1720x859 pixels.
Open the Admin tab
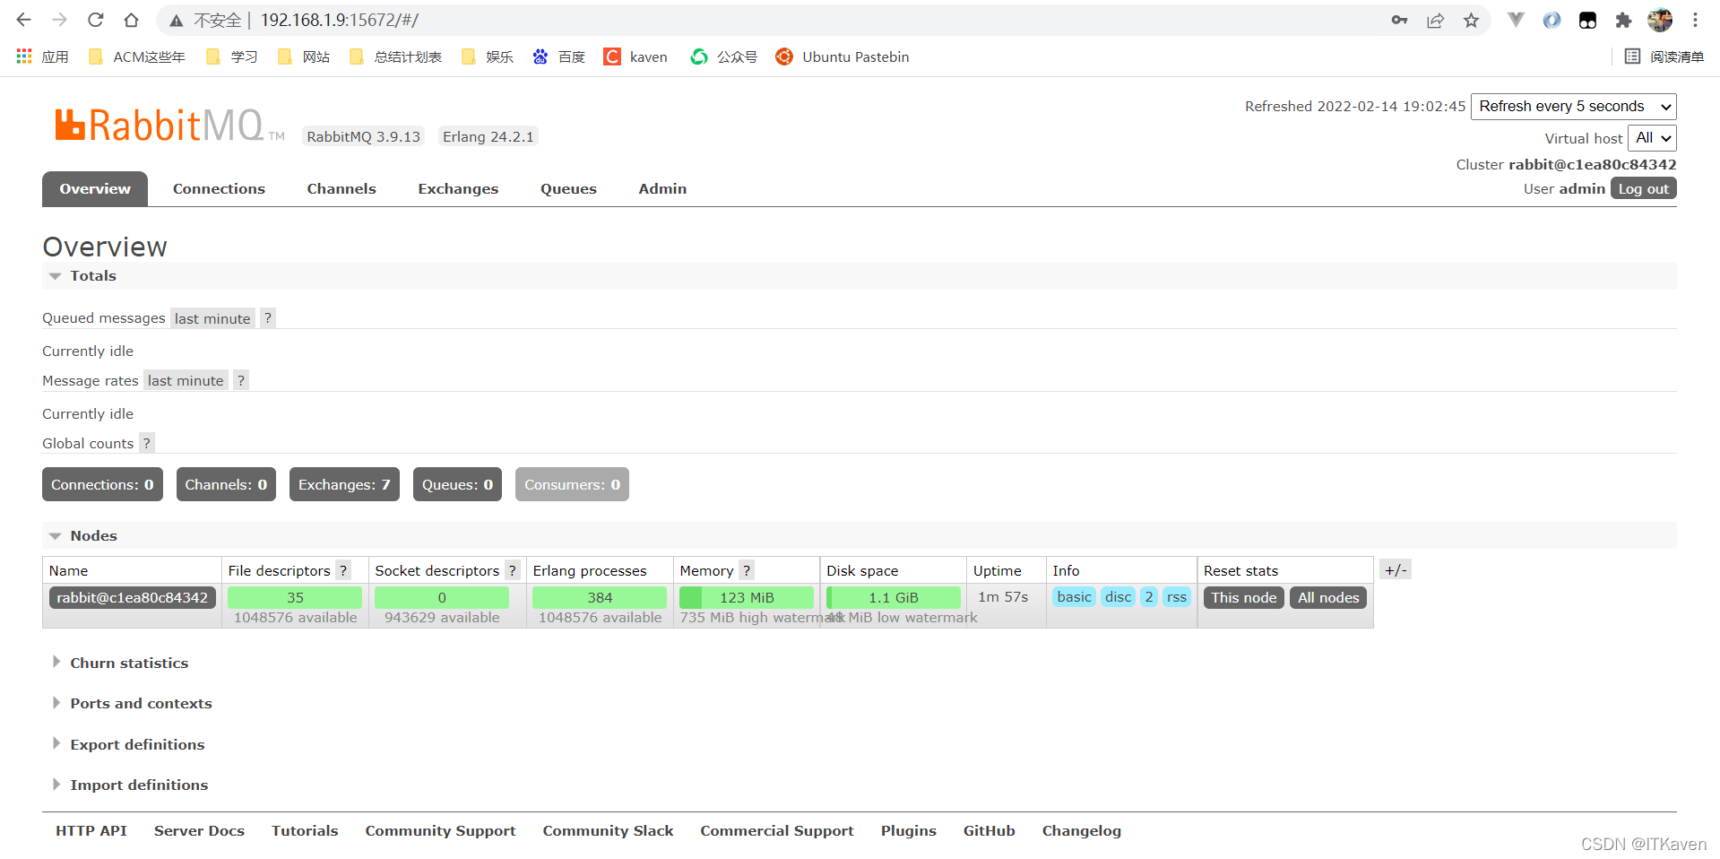662,188
